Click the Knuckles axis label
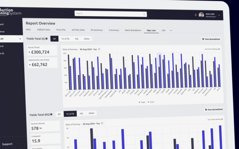Viewport: 239px width, 149px height. (176, 91)
